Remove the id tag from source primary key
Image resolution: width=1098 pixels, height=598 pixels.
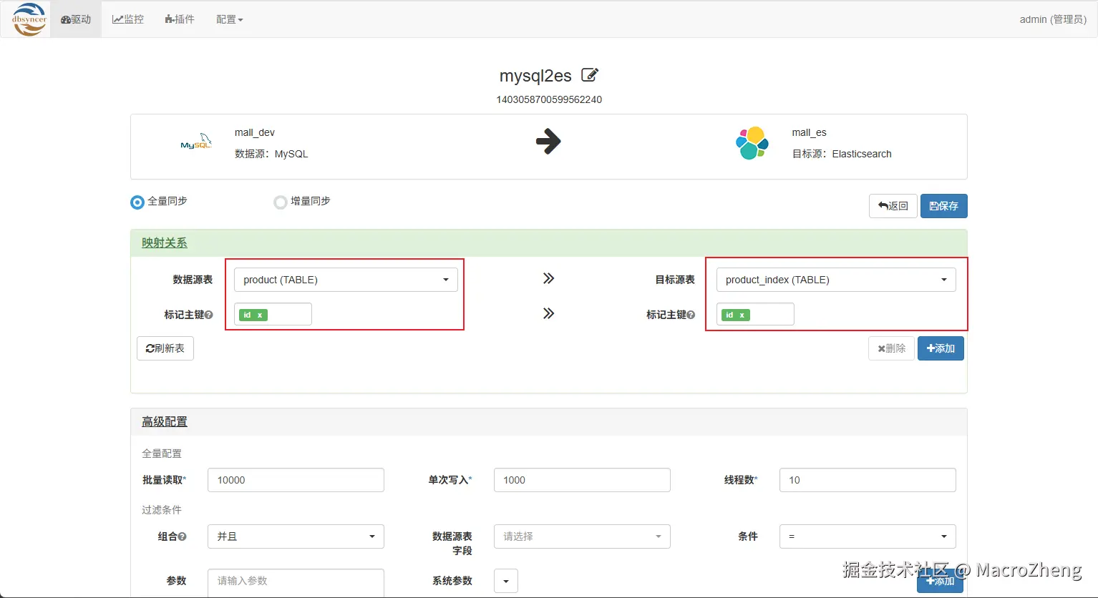[x=260, y=315]
